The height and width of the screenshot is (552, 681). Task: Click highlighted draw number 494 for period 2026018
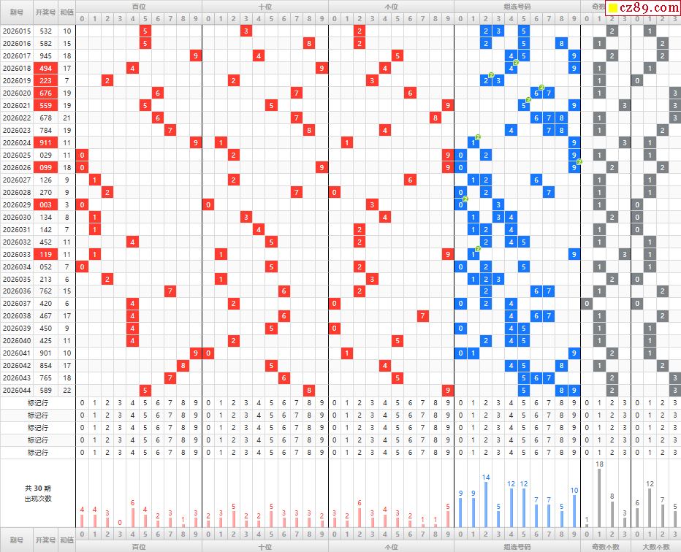click(46, 68)
